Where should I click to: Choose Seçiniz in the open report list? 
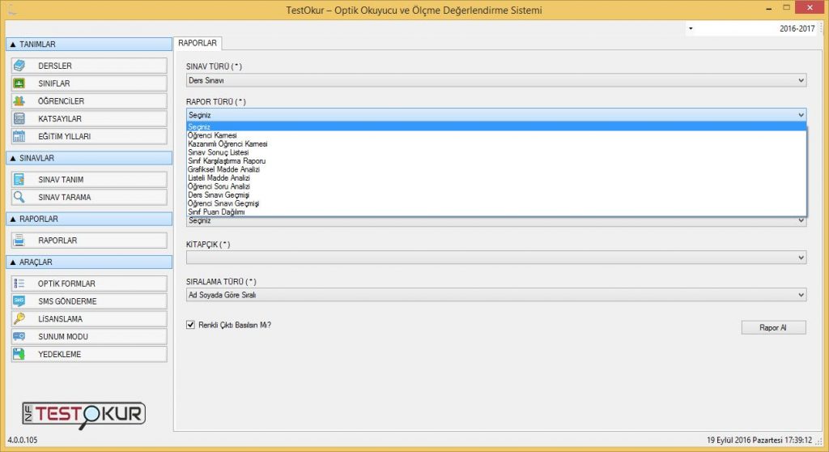(x=496, y=126)
